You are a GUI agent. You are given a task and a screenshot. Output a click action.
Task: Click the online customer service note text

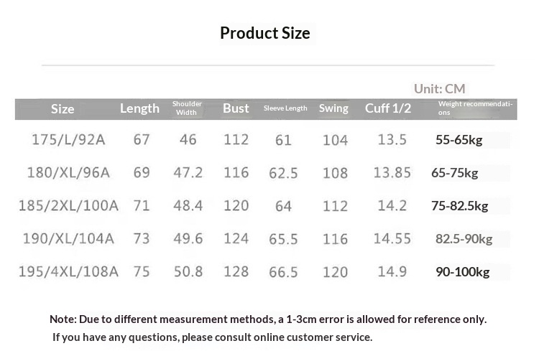[x=212, y=337]
